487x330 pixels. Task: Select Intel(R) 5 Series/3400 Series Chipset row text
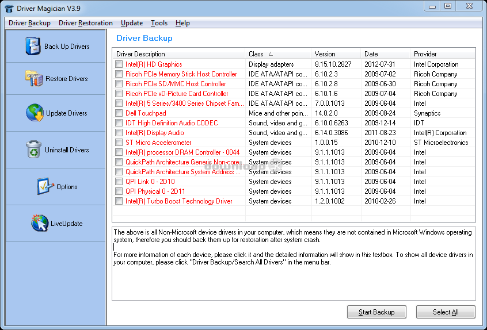[x=184, y=103]
